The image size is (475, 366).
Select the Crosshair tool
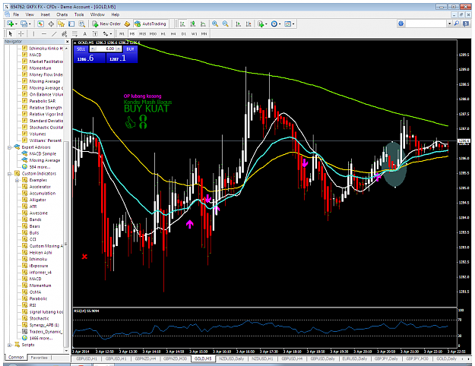pos(21,33)
